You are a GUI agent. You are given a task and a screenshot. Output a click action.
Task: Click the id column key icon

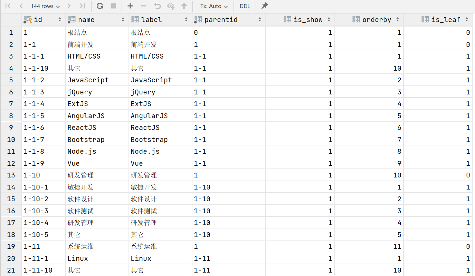[28, 20]
